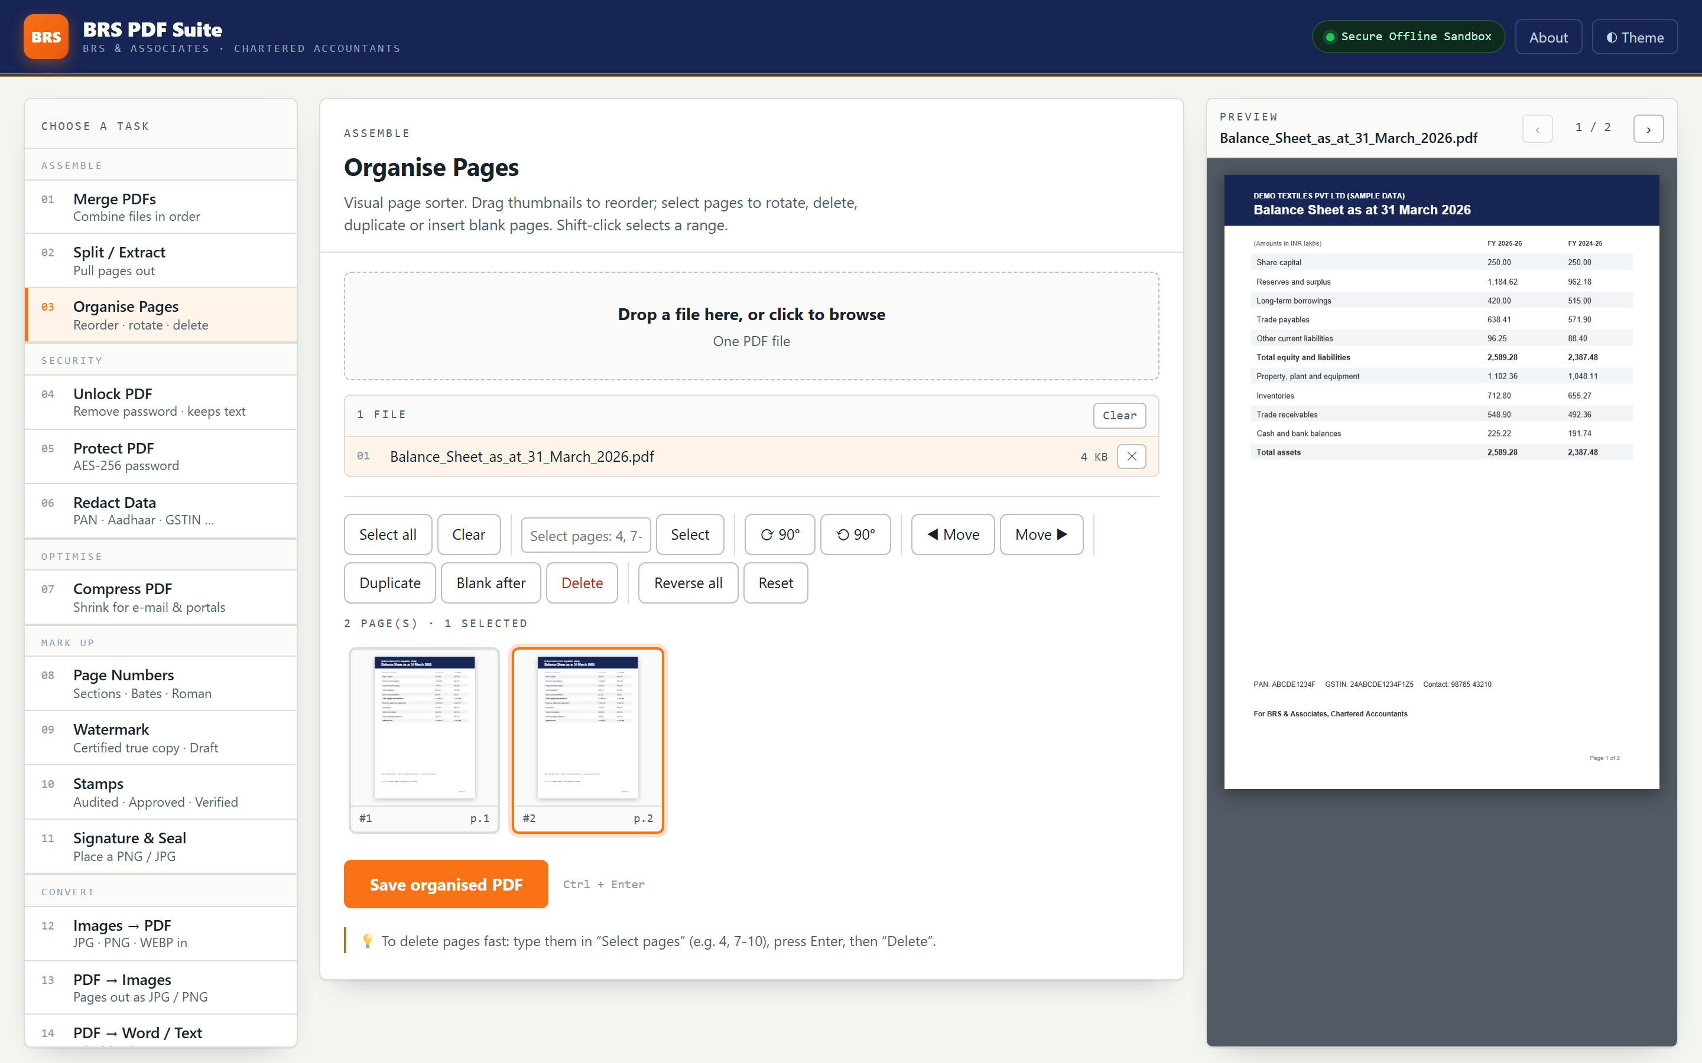Click the orange BRS logo badge

tap(46, 37)
